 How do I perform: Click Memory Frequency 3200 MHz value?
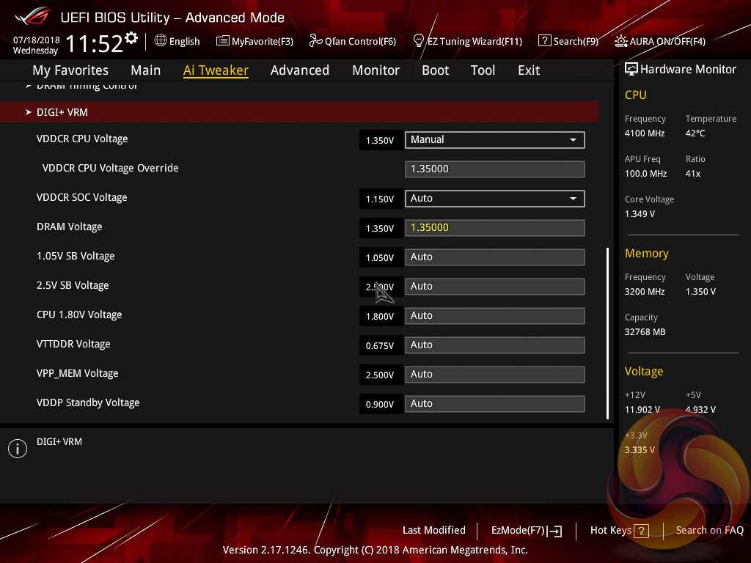coord(644,292)
